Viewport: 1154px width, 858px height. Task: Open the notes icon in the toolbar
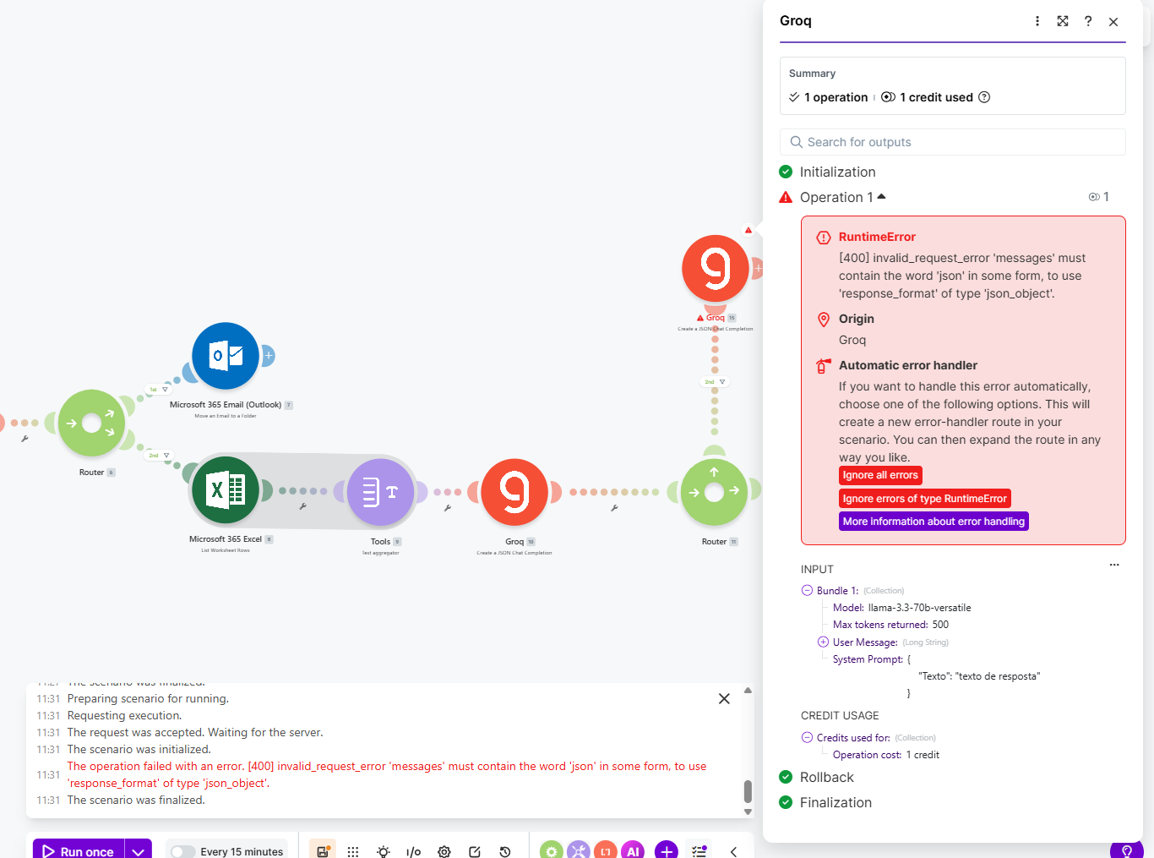point(475,852)
